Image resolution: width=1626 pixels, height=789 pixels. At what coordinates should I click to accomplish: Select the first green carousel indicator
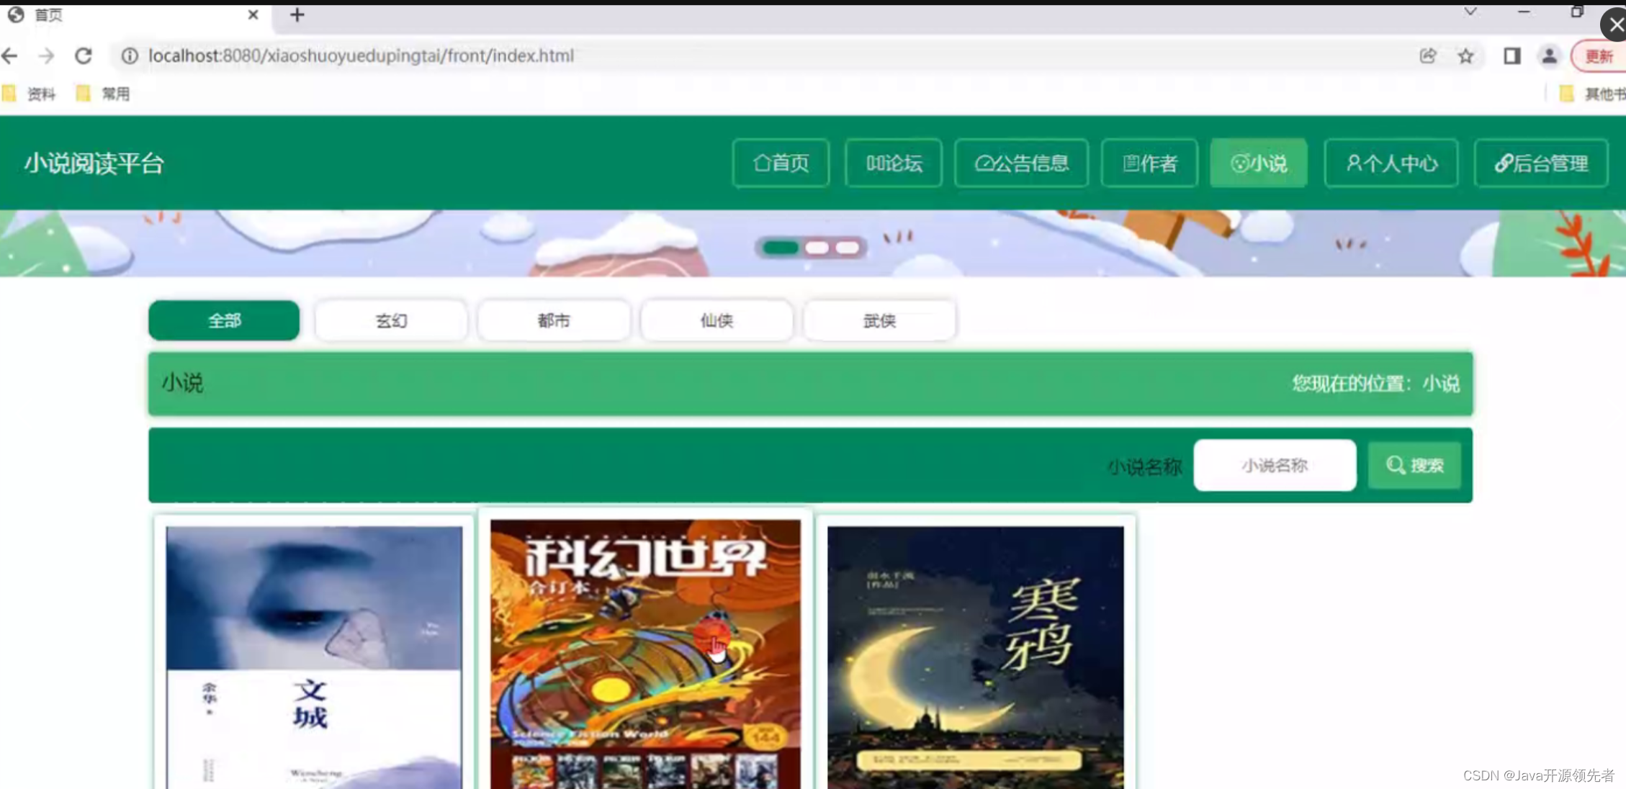(x=780, y=248)
